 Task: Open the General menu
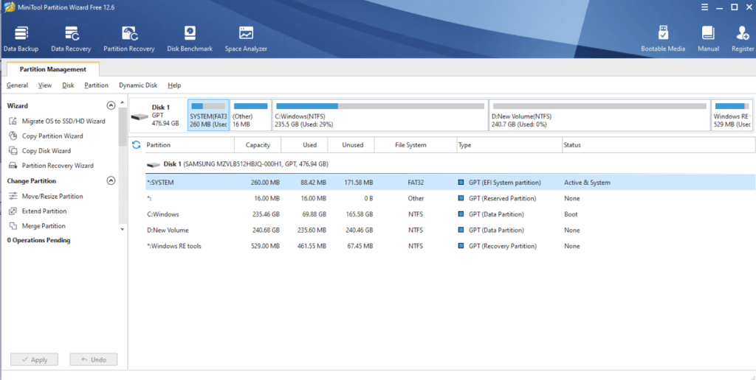tap(17, 85)
